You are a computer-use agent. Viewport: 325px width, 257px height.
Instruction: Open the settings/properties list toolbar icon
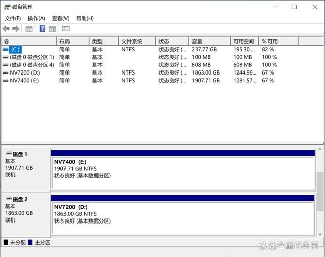(66, 29)
